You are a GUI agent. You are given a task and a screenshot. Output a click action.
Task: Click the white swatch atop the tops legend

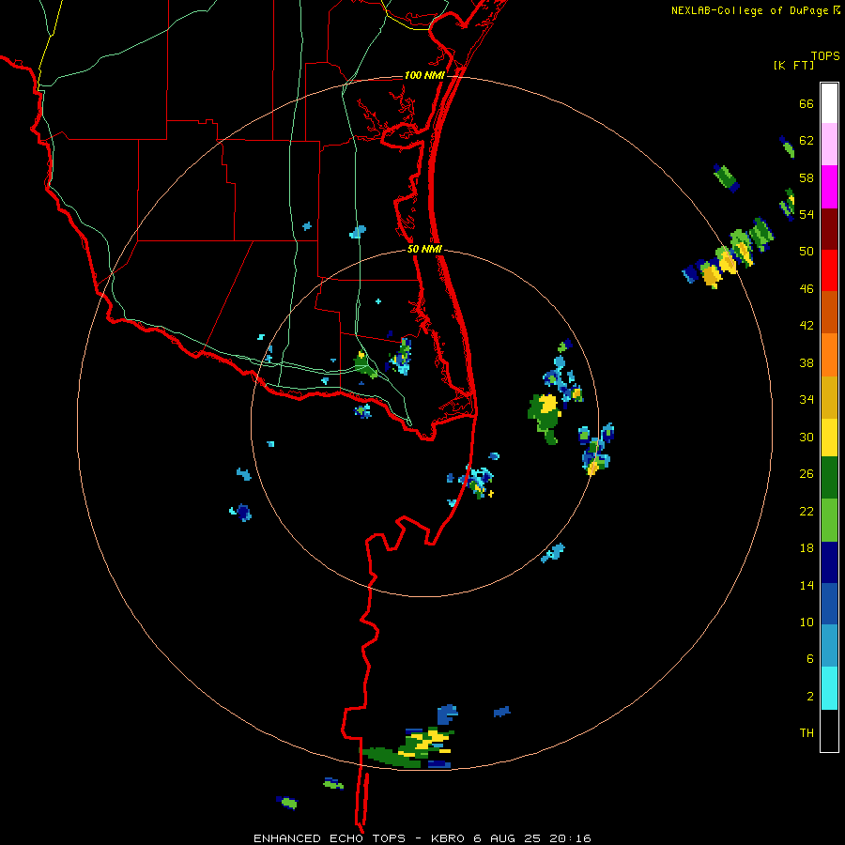click(x=829, y=103)
